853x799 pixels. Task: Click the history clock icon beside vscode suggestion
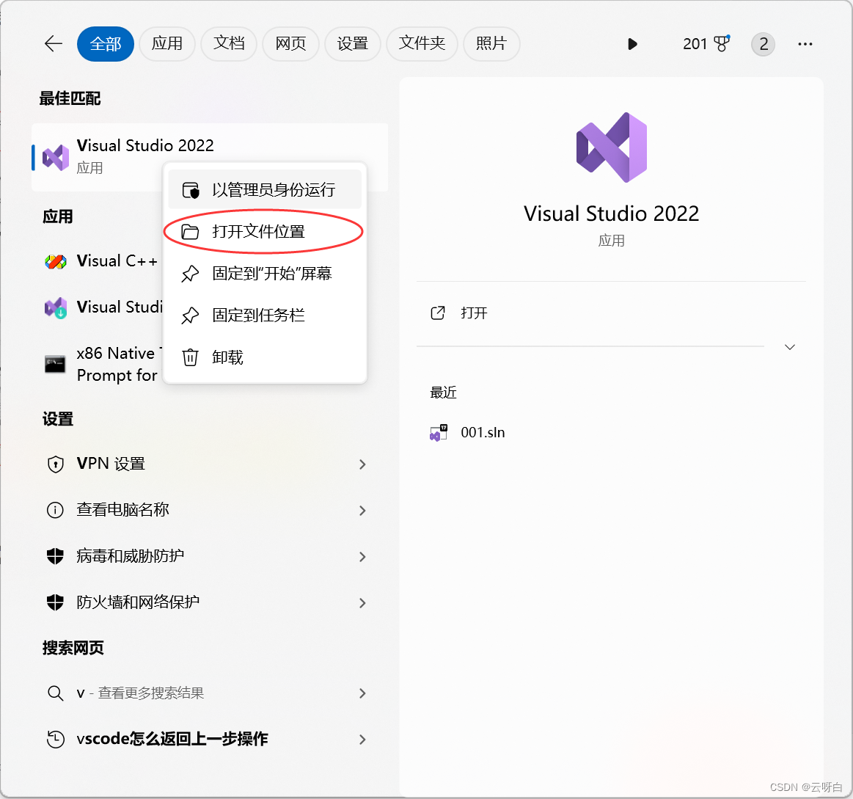(x=56, y=739)
